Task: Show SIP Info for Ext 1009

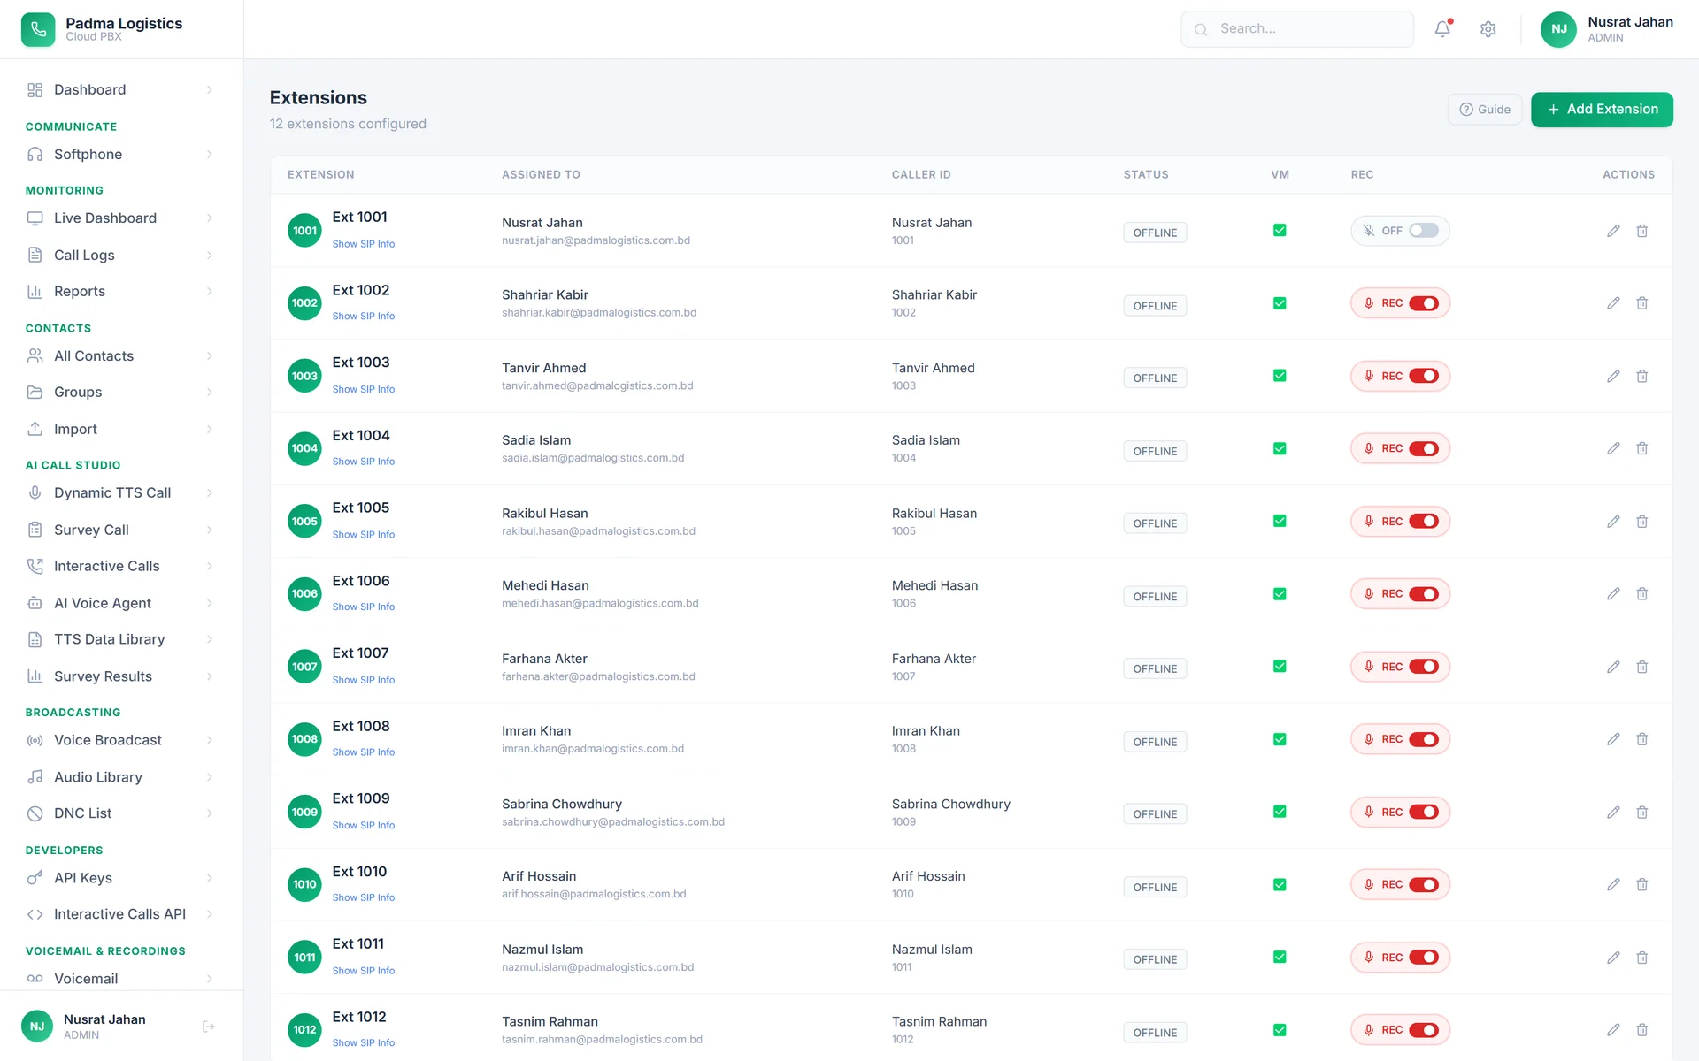Action: (364, 826)
